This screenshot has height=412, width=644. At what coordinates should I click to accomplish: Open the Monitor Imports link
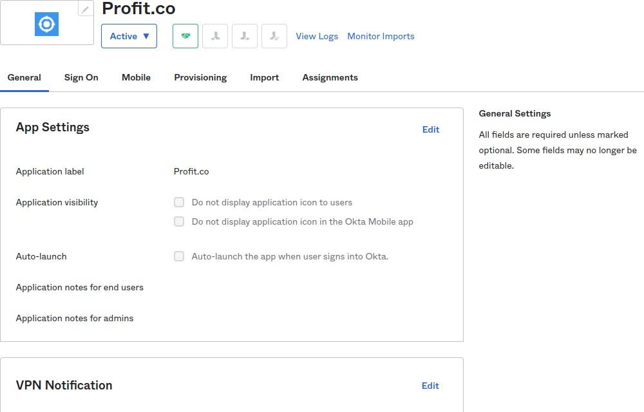(x=381, y=36)
